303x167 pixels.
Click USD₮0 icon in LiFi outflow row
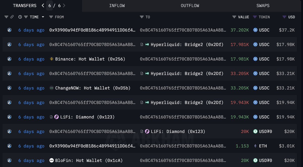click(x=255, y=131)
